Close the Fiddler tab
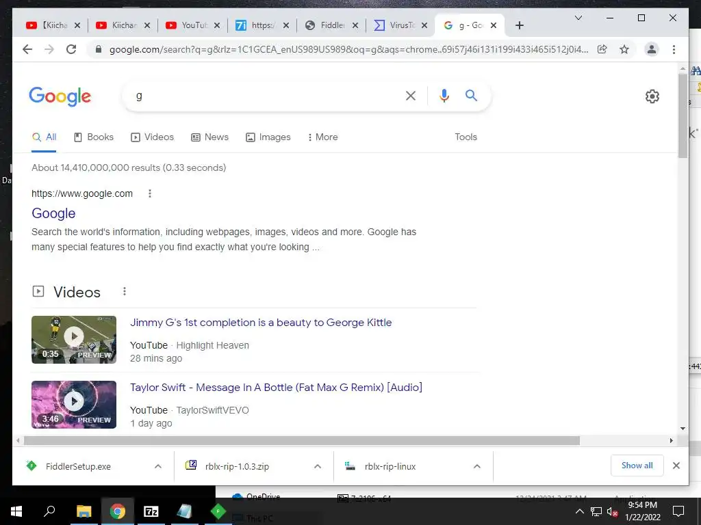701x525 pixels. click(x=355, y=25)
